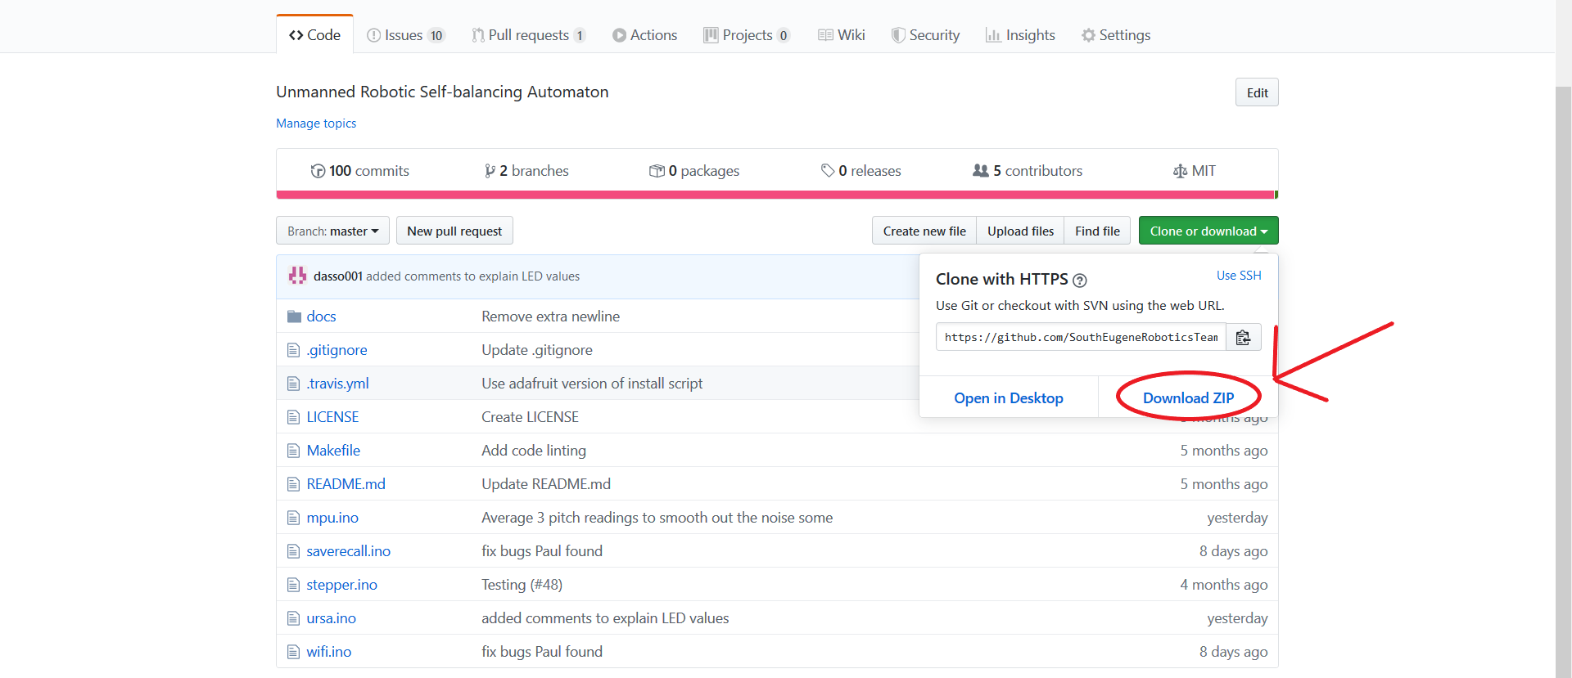Click the file icon beside .travis.yml
Image resolution: width=1572 pixels, height=678 pixels.
293,384
